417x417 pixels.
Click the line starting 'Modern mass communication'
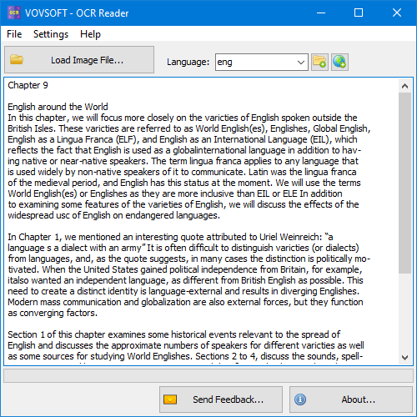tap(185, 302)
